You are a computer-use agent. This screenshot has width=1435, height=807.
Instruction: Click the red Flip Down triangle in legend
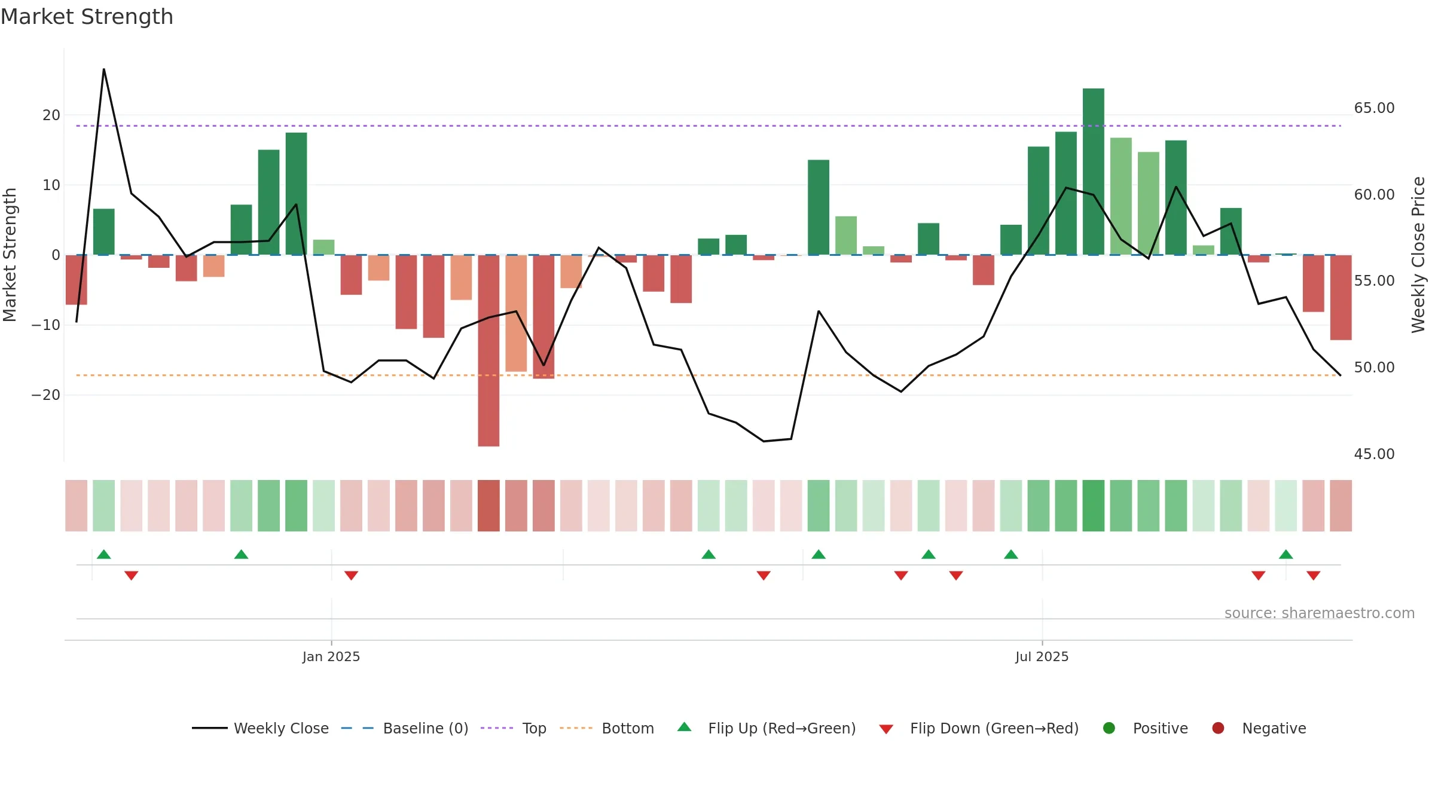pyautogui.click(x=886, y=729)
